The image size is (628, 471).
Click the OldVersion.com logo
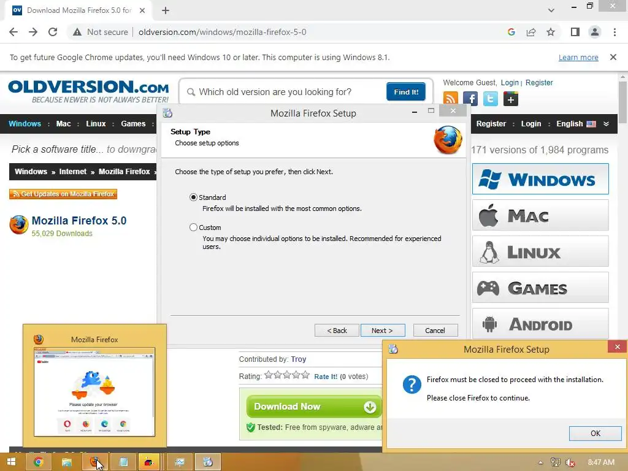(88, 91)
